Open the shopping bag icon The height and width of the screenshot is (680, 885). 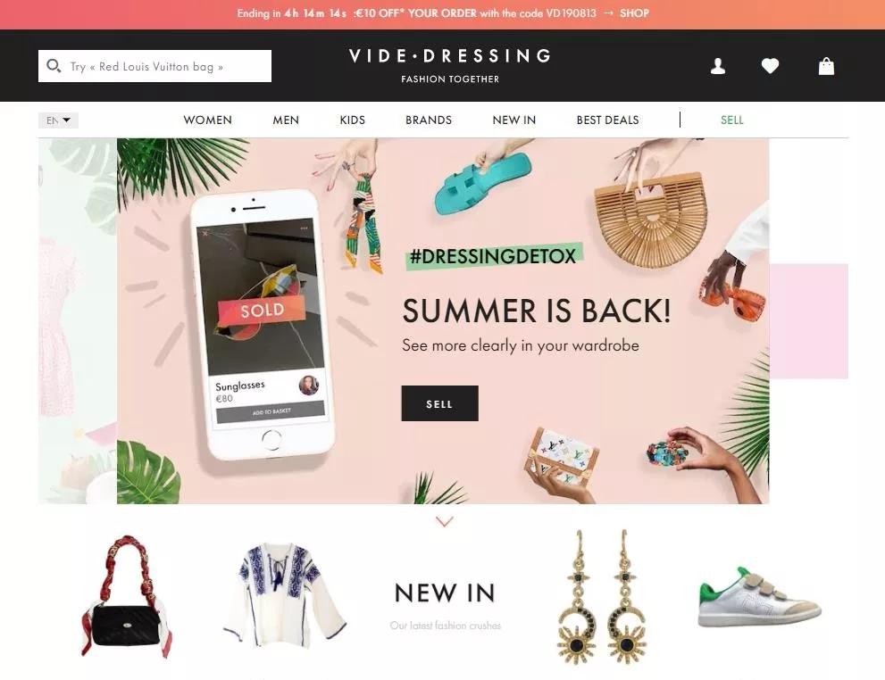coord(826,66)
